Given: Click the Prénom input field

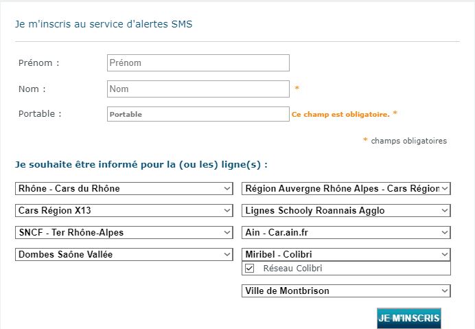Looking at the screenshot, I should (198, 63).
